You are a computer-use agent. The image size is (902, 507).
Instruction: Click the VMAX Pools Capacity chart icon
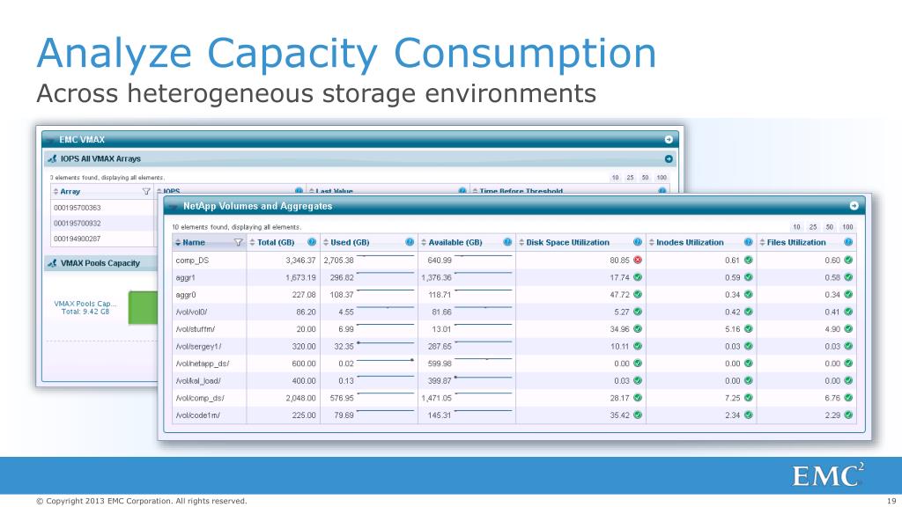pyautogui.click(x=52, y=263)
